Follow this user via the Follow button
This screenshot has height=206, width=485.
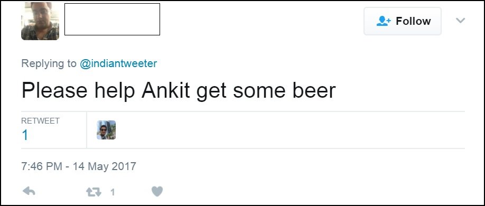(x=403, y=21)
